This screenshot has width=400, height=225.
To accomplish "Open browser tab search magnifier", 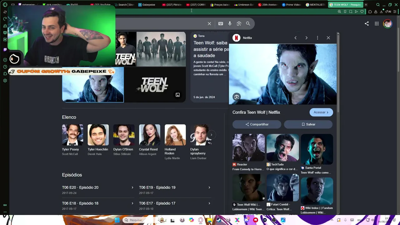I will (378, 5).
